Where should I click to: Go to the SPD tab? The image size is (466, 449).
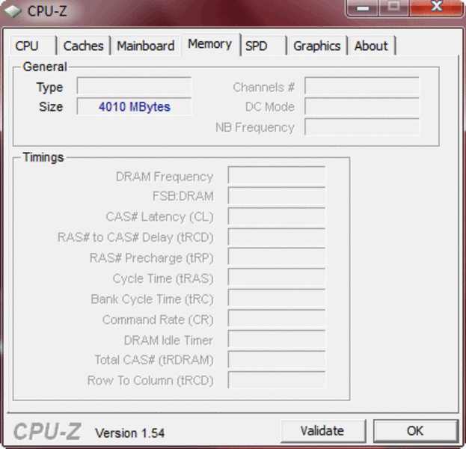pyautogui.click(x=263, y=46)
